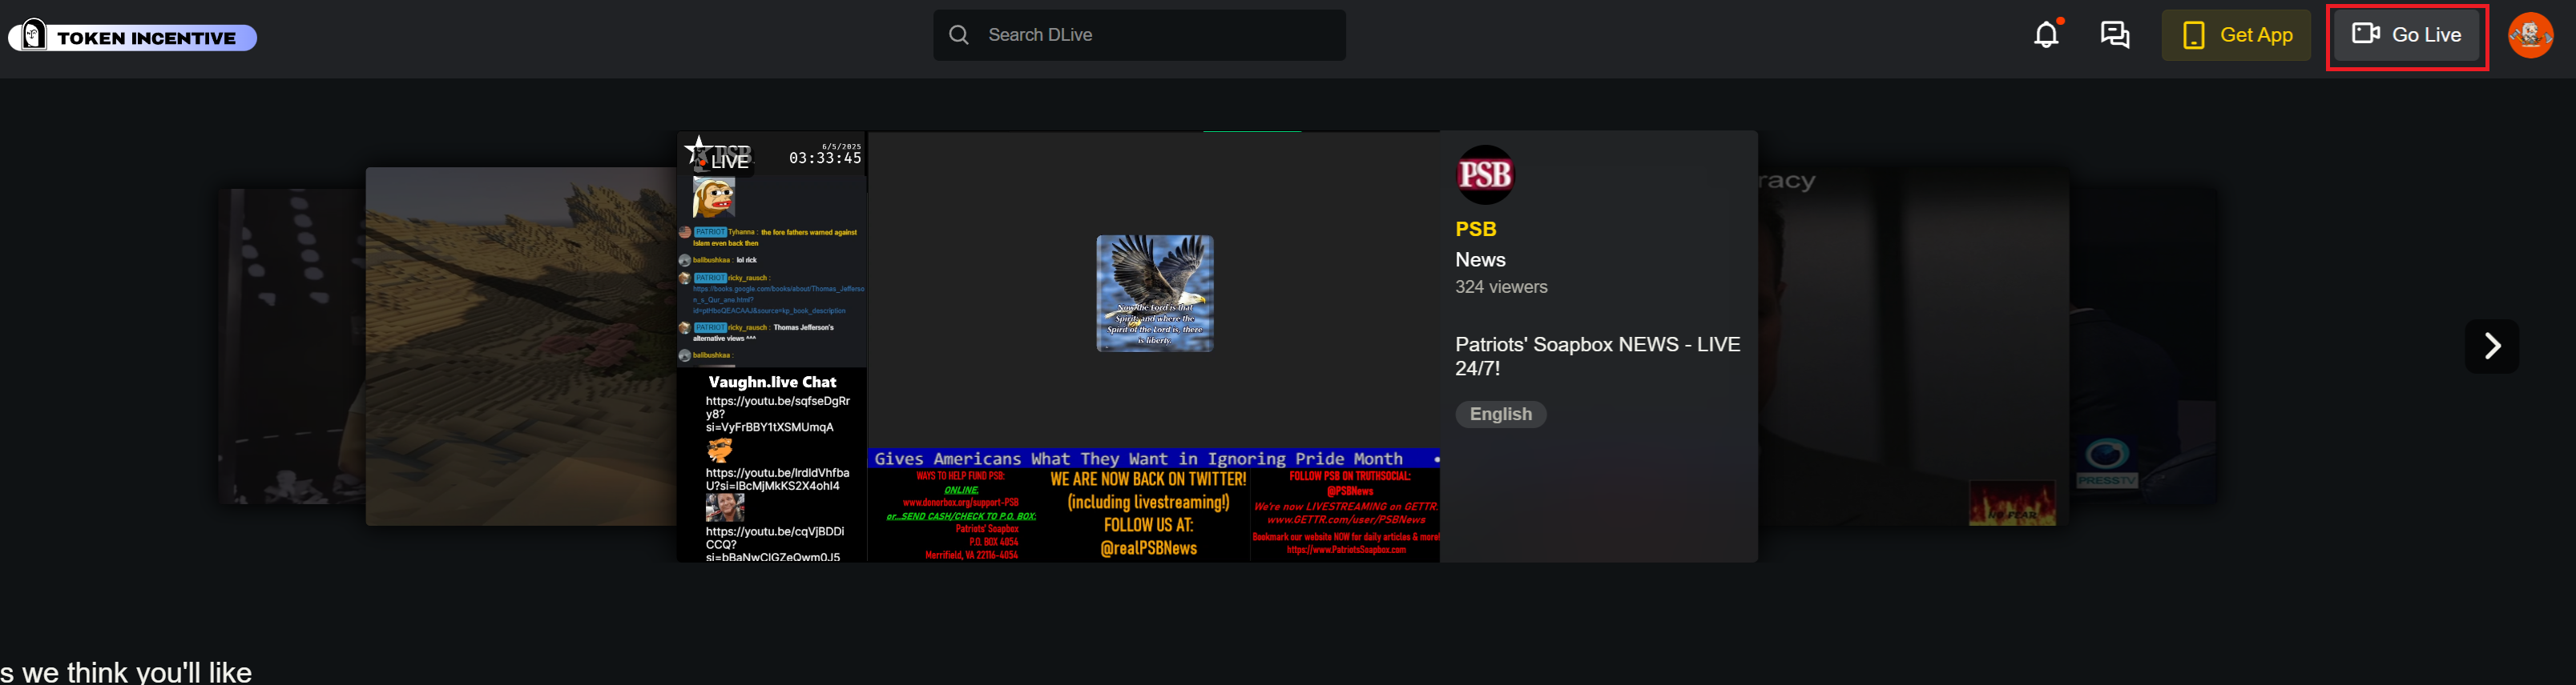Open the DLive Token Incentive logo badge
2576x685 pixels.
[x=133, y=37]
